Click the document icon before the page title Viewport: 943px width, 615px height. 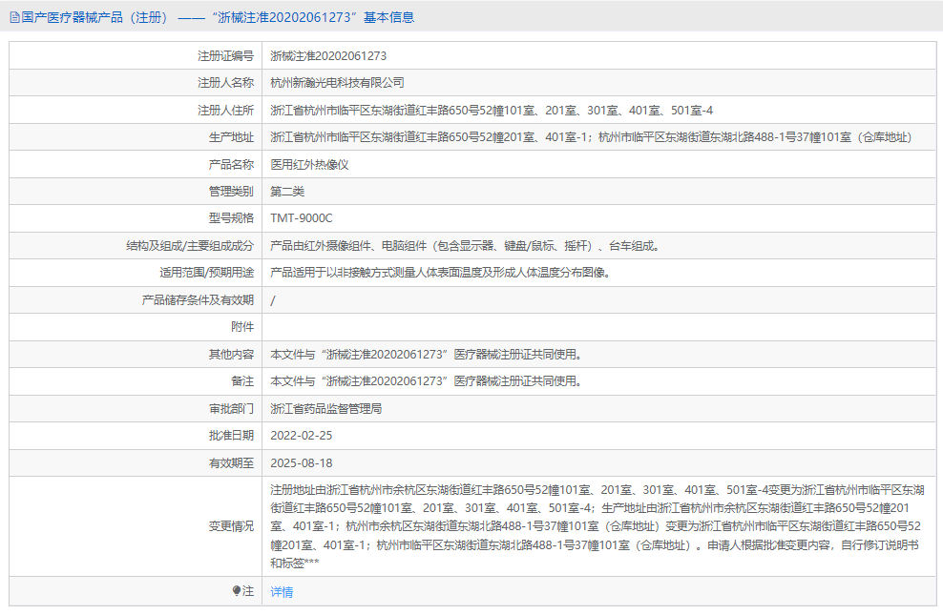coord(13,16)
